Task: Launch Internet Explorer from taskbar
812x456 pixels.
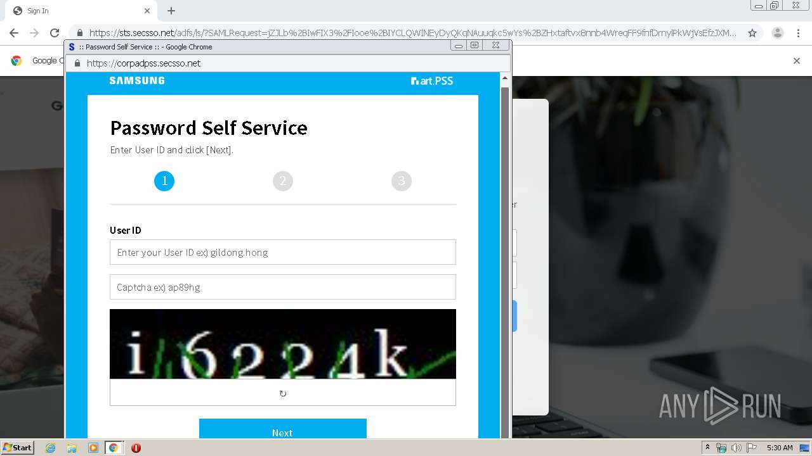Action: 51,448
